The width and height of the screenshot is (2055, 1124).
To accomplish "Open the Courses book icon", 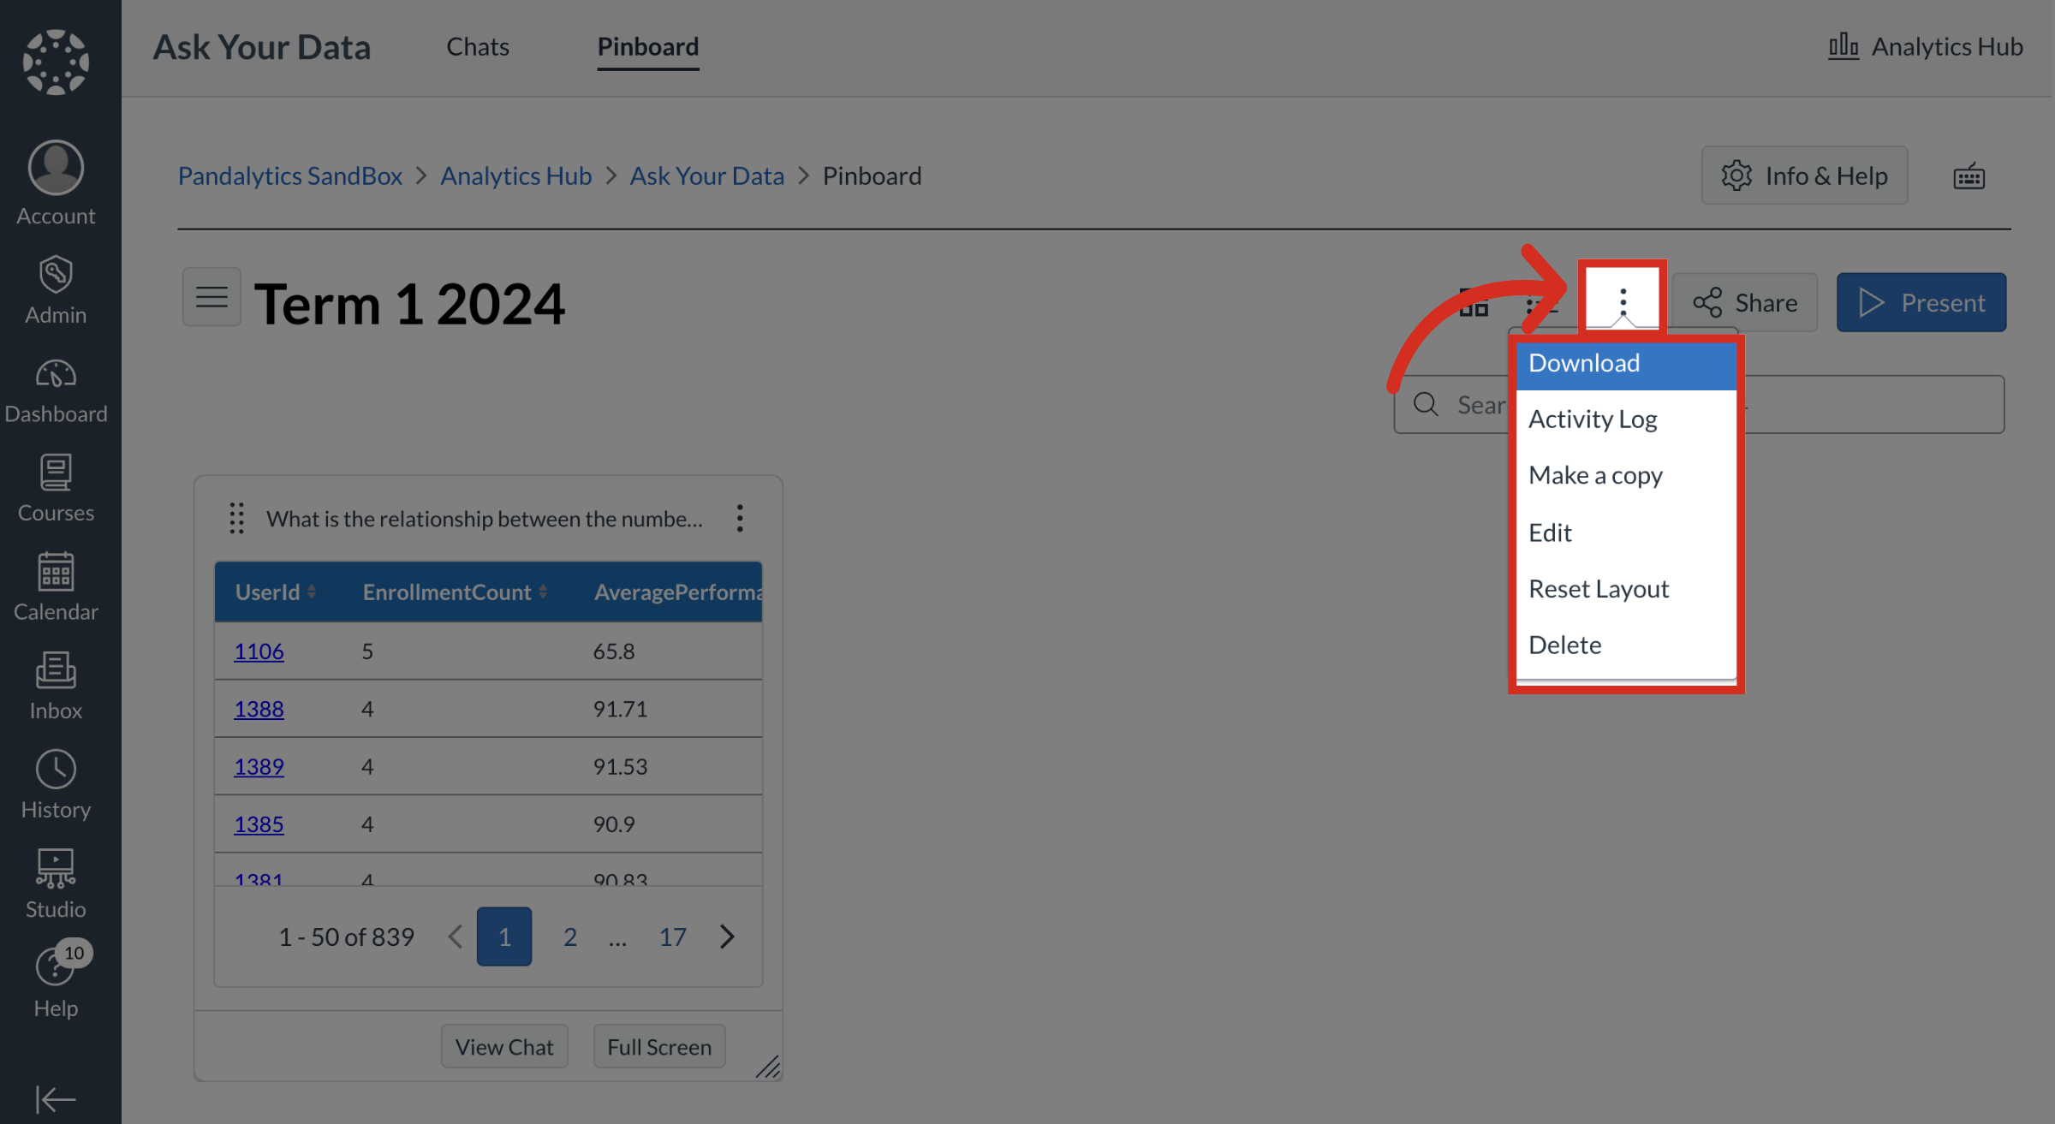I will tap(56, 473).
